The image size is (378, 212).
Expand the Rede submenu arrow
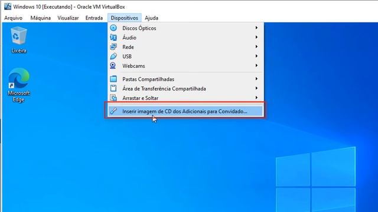(x=256, y=47)
